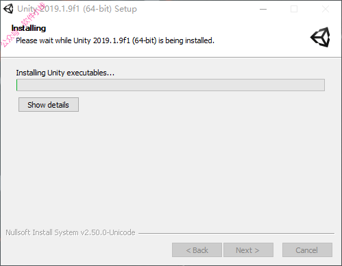The width and height of the screenshot is (342, 266).
Task: Click the pink diagonal watermark text
Action: tap(23, 25)
